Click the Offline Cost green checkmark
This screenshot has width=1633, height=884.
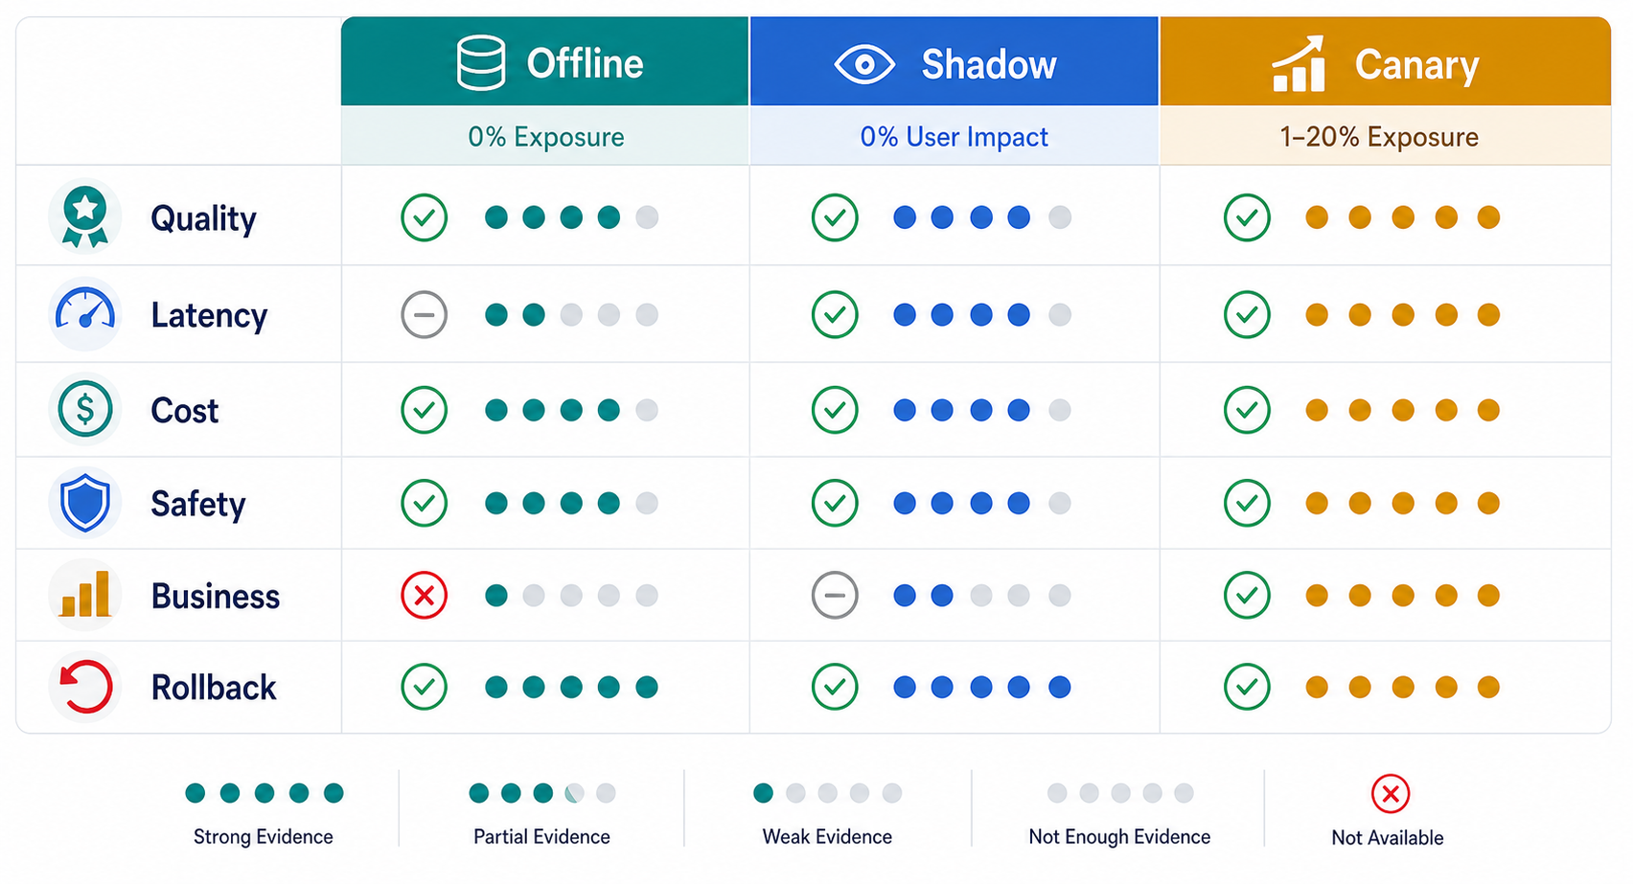tap(424, 410)
